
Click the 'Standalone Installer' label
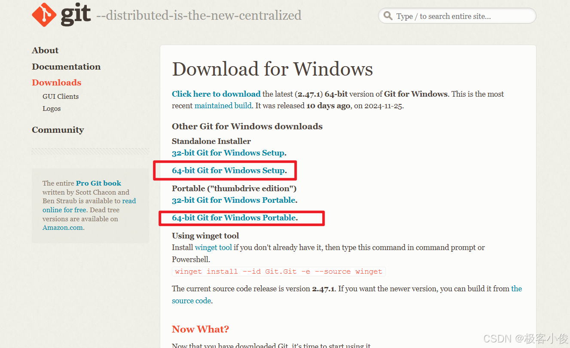[211, 141]
